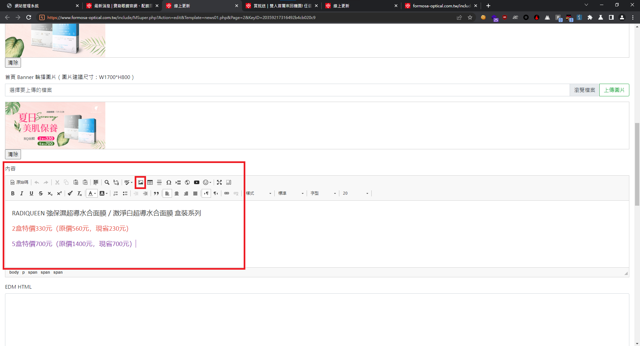Open a new browser tab
This screenshot has width=640, height=346.
point(488,6)
